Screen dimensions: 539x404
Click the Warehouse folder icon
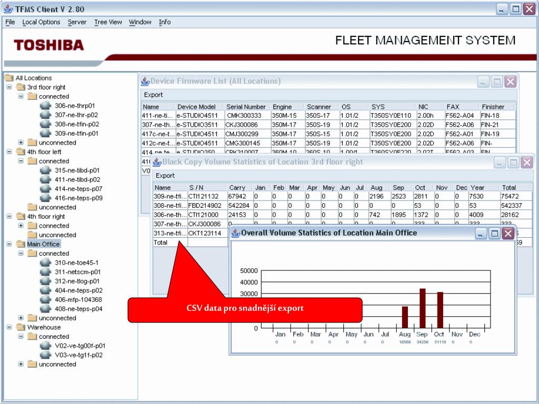21,327
